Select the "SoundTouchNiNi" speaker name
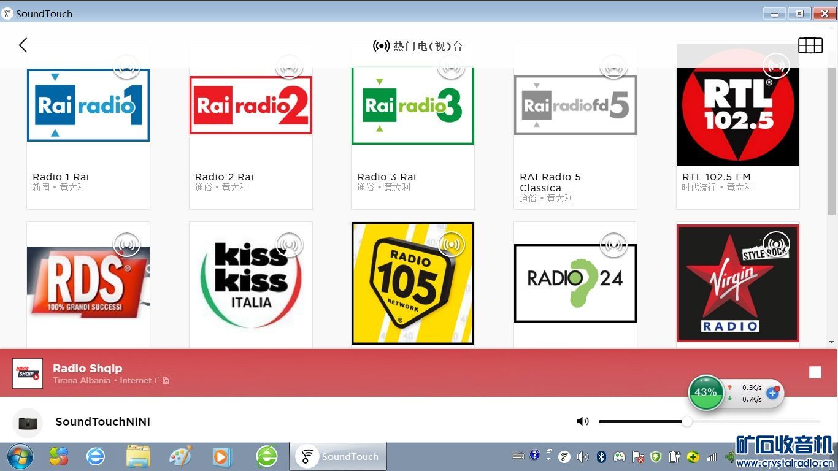 tap(102, 421)
